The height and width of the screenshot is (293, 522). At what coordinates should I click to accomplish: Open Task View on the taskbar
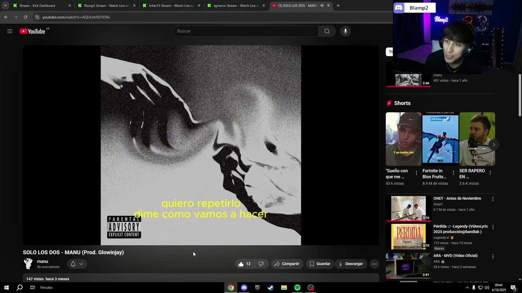click(x=33, y=288)
